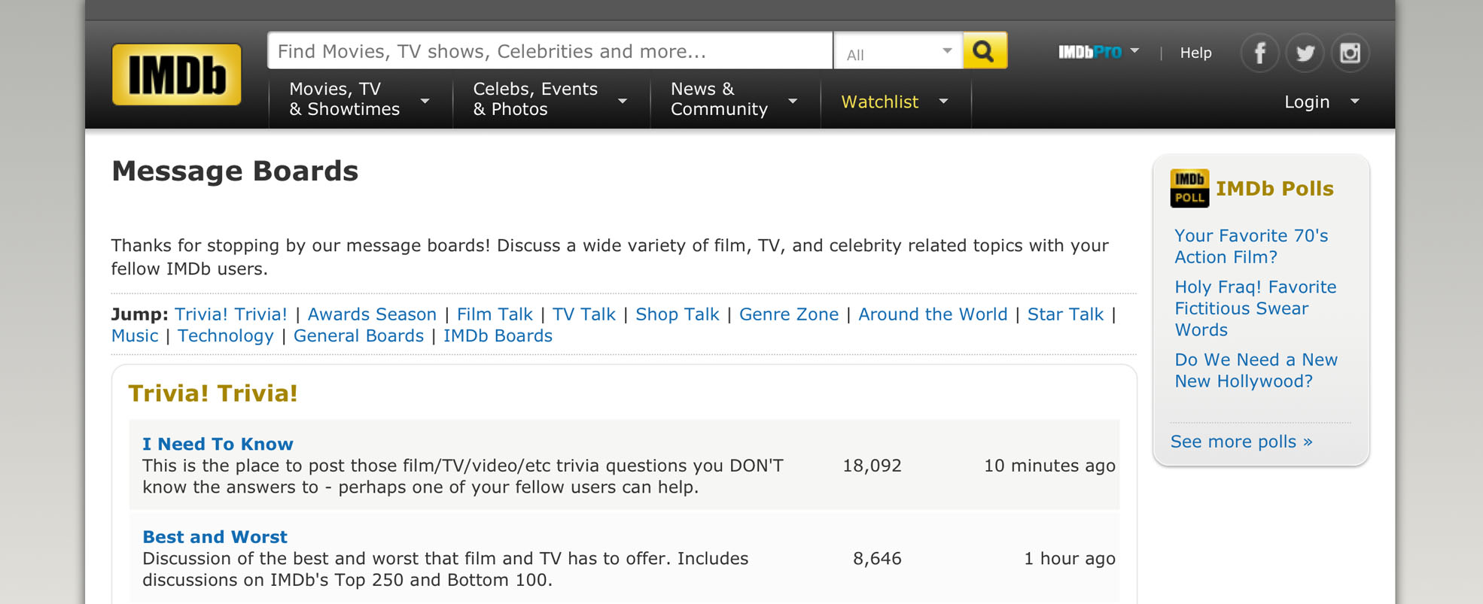Jump to Star Talk section

coord(1065,314)
